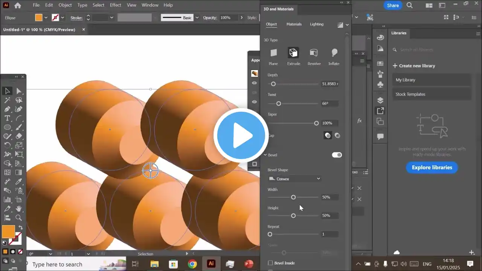Screen dimensions: 482x271
Task: Open the Effect menu
Action: click(x=115, y=5)
